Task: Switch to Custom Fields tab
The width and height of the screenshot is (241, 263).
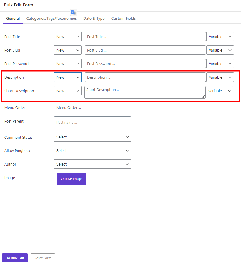Action: point(124,19)
